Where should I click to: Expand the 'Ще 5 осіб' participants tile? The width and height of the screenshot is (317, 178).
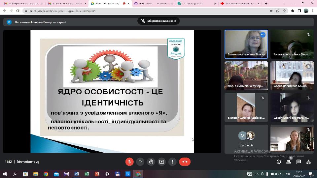pyautogui.click(x=246, y=138)
